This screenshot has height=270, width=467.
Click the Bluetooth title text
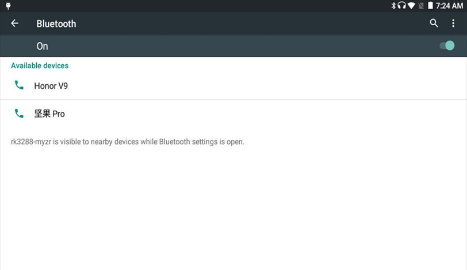[56, 24]
